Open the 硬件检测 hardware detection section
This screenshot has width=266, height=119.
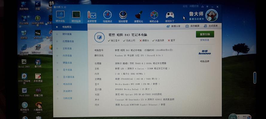point(76,17)
